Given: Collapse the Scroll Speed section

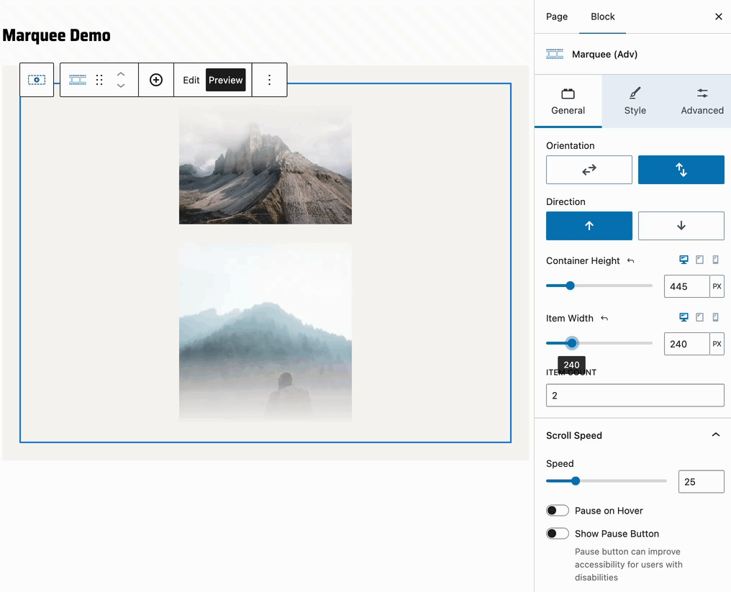Looking at the screenshot, I should [716, 434].
